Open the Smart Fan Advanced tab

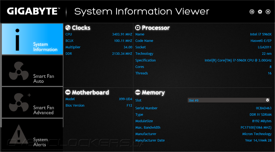click(x=32, y=102)
